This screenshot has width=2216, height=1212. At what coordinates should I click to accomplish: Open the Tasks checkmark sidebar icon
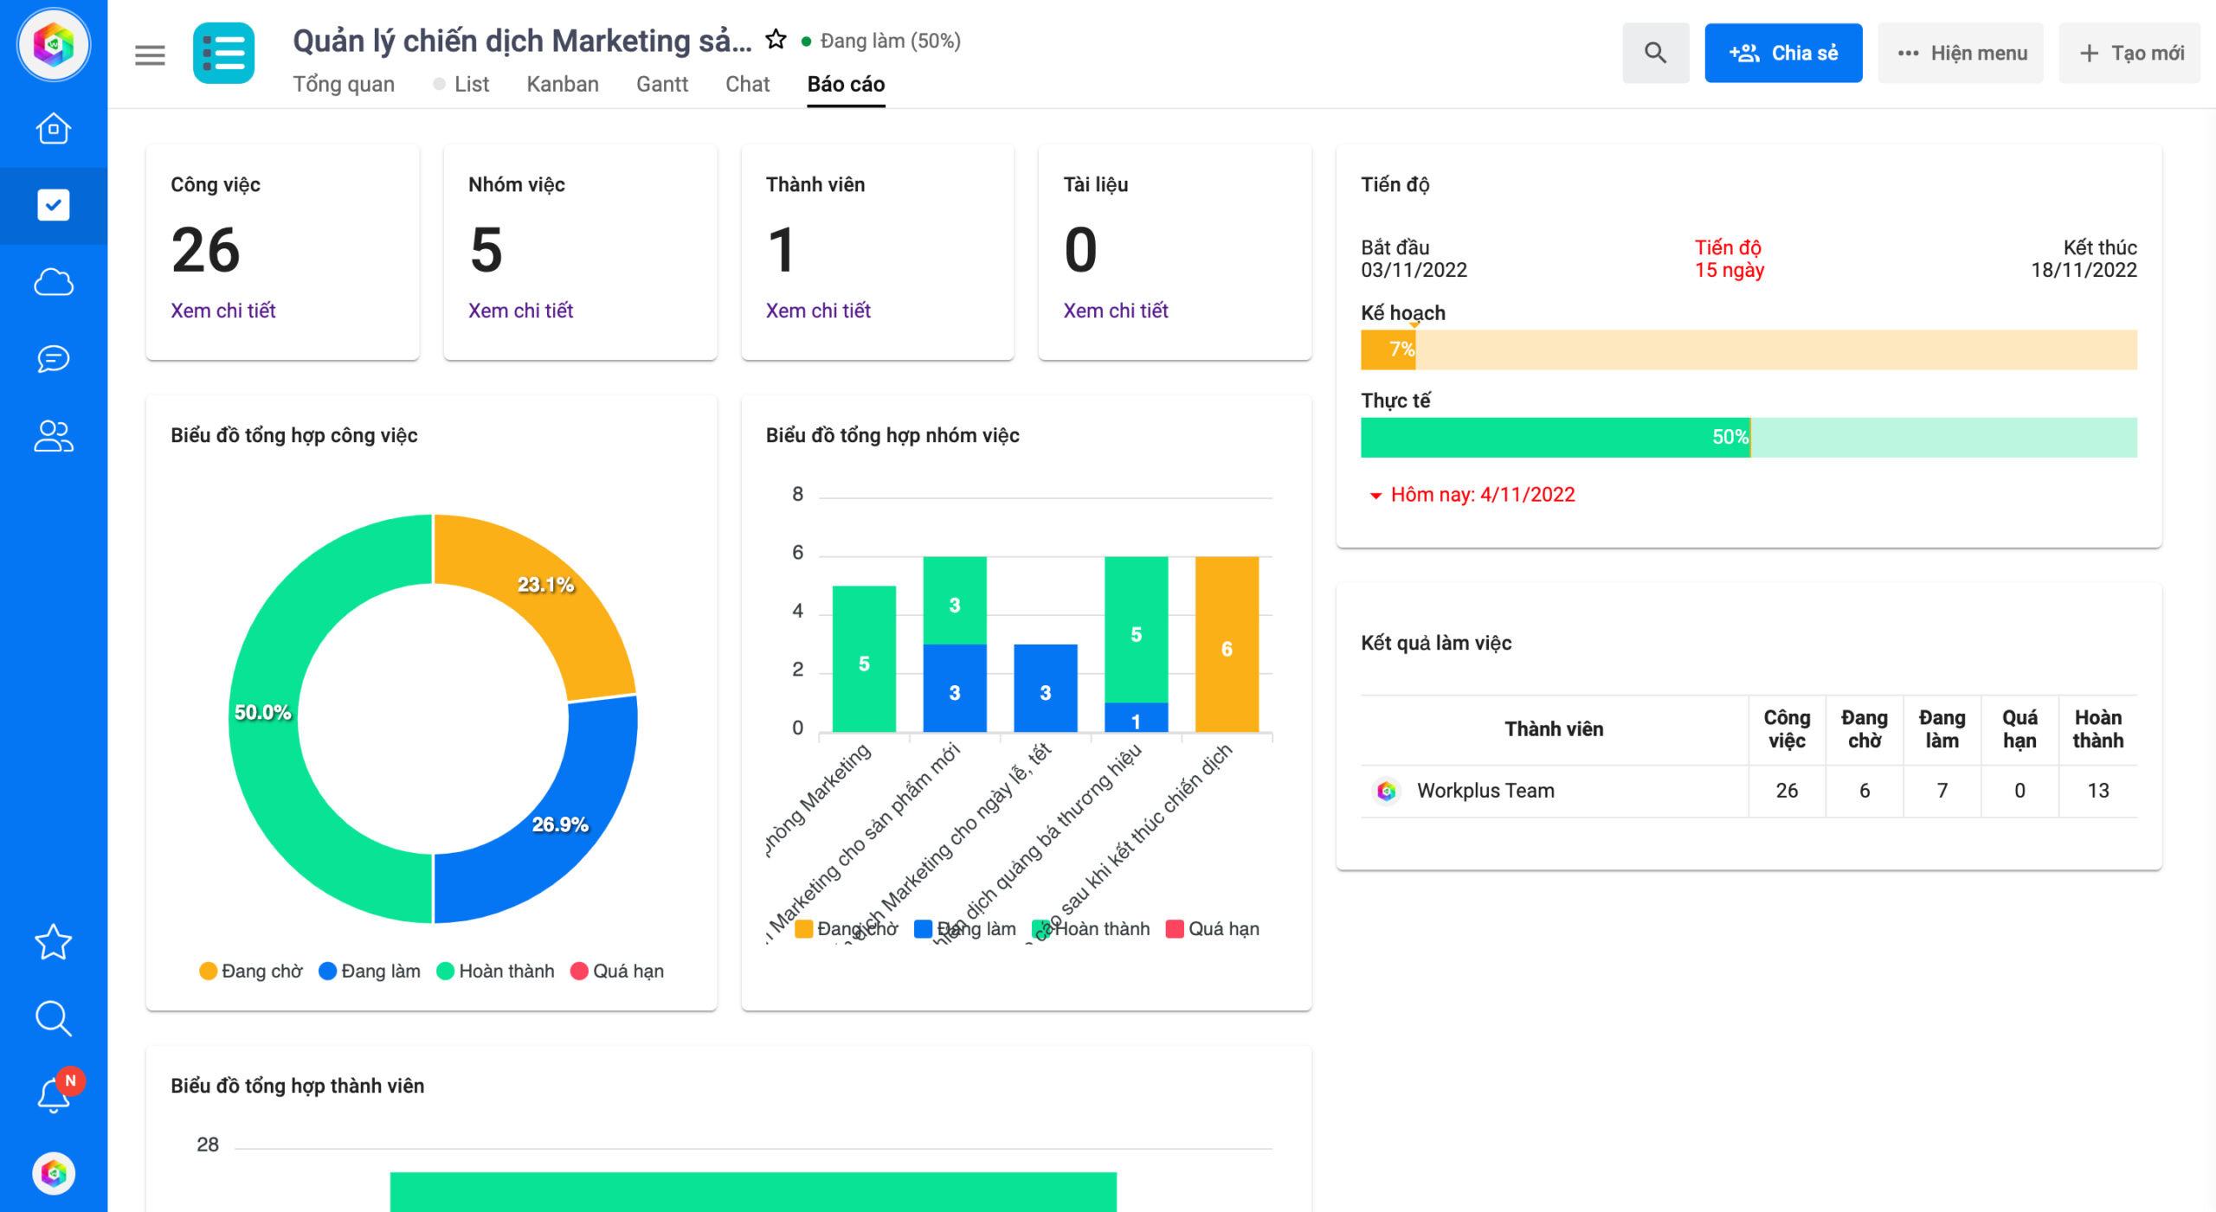54,205
